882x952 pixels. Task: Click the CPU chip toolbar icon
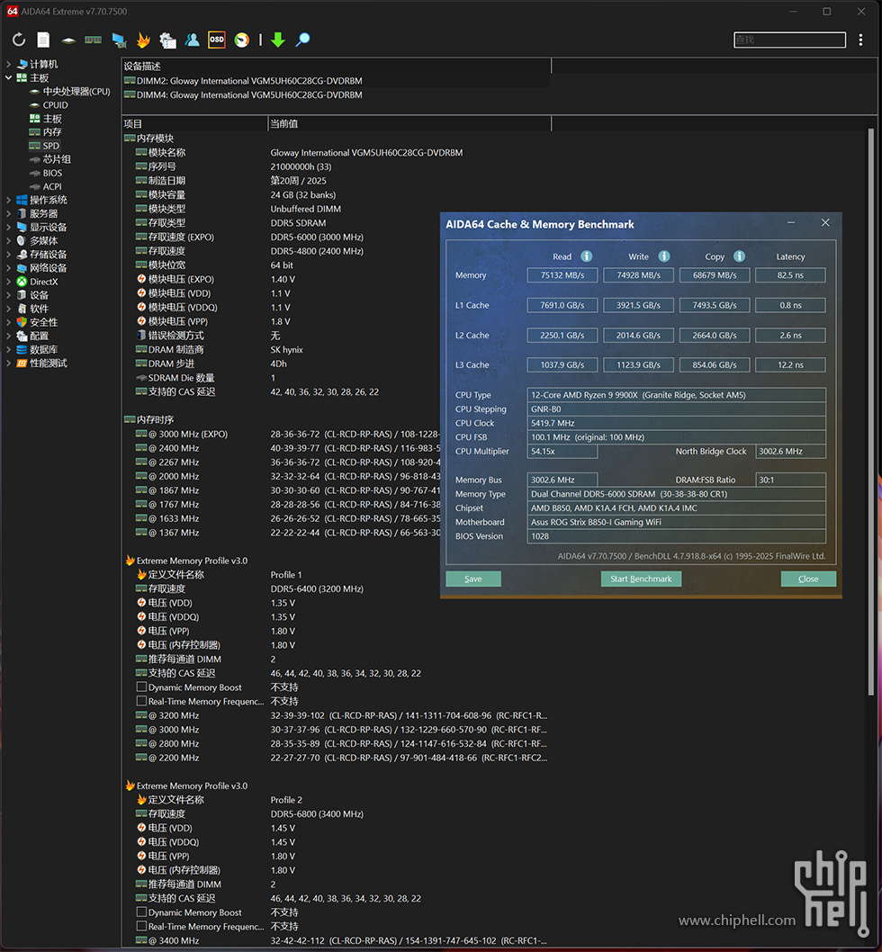(68, 40)
